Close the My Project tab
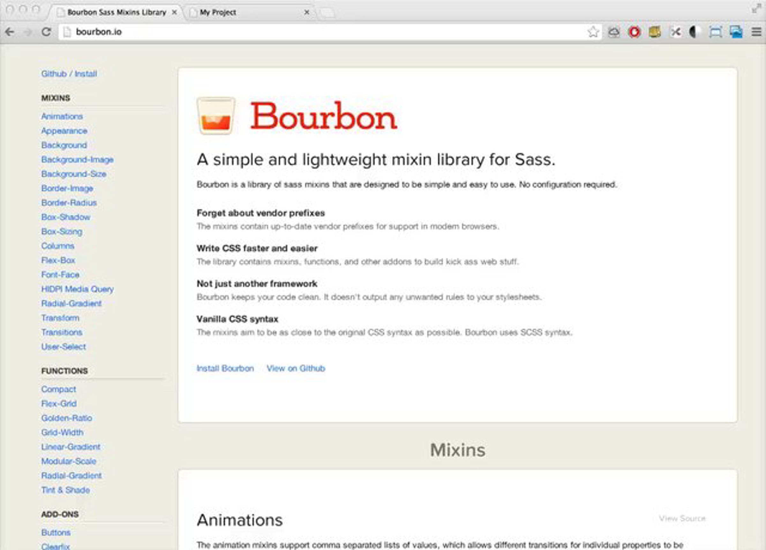Screen dimensions: 766x550 (x=307, y=12)
